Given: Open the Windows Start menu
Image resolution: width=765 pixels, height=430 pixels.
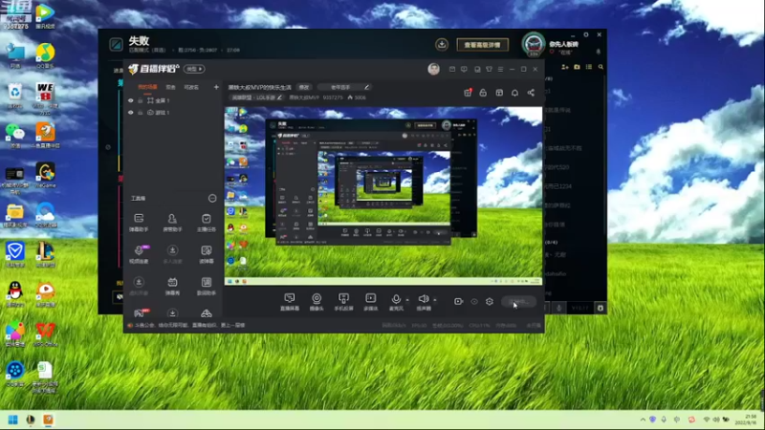Looking at the screenshot, I should point(13,419).
